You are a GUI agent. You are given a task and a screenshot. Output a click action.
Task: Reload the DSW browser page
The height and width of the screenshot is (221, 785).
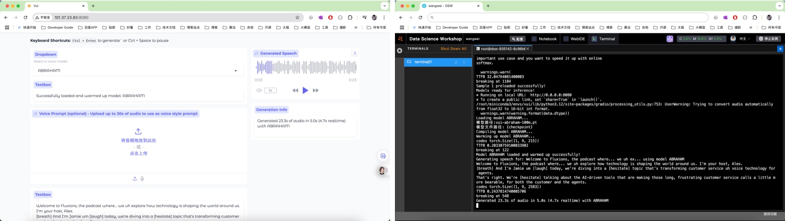coord(420,17)
